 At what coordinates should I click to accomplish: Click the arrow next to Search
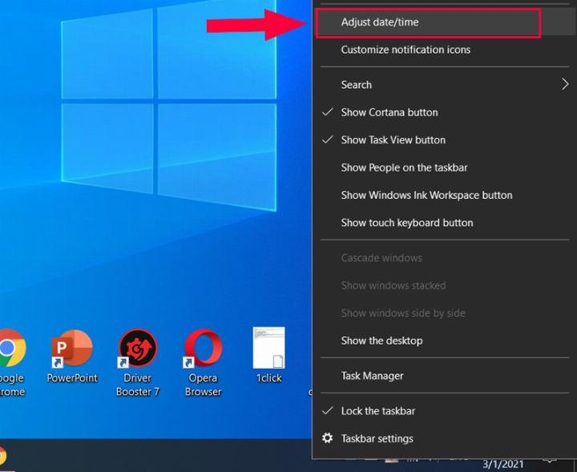(564, 85)
